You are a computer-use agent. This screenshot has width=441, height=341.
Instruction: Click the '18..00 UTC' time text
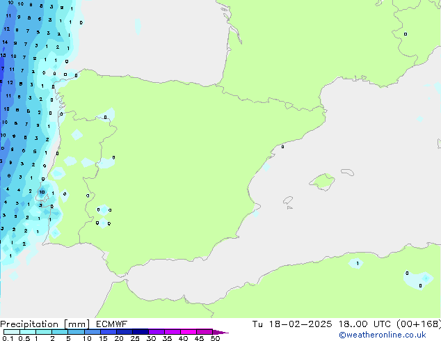pos(364,324)
